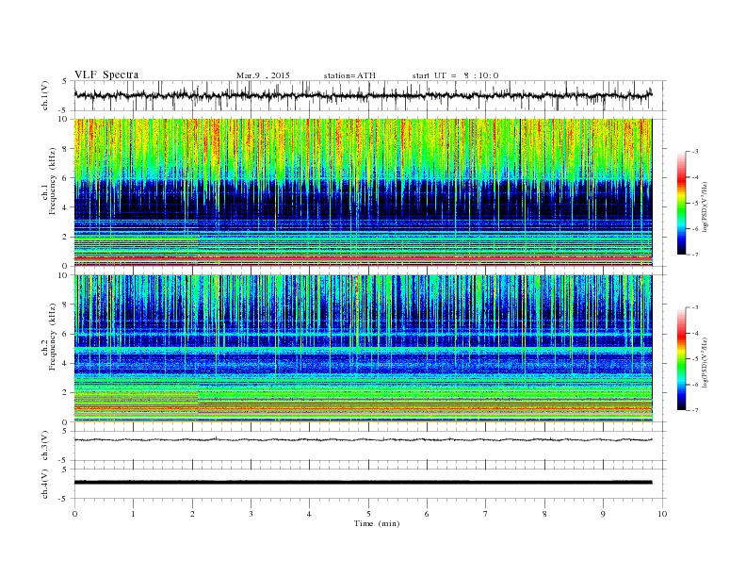This screenshot has width=746, height=577.
Task: Click the ch.2 spectrogram color scale bar
Action: (681, 358)
